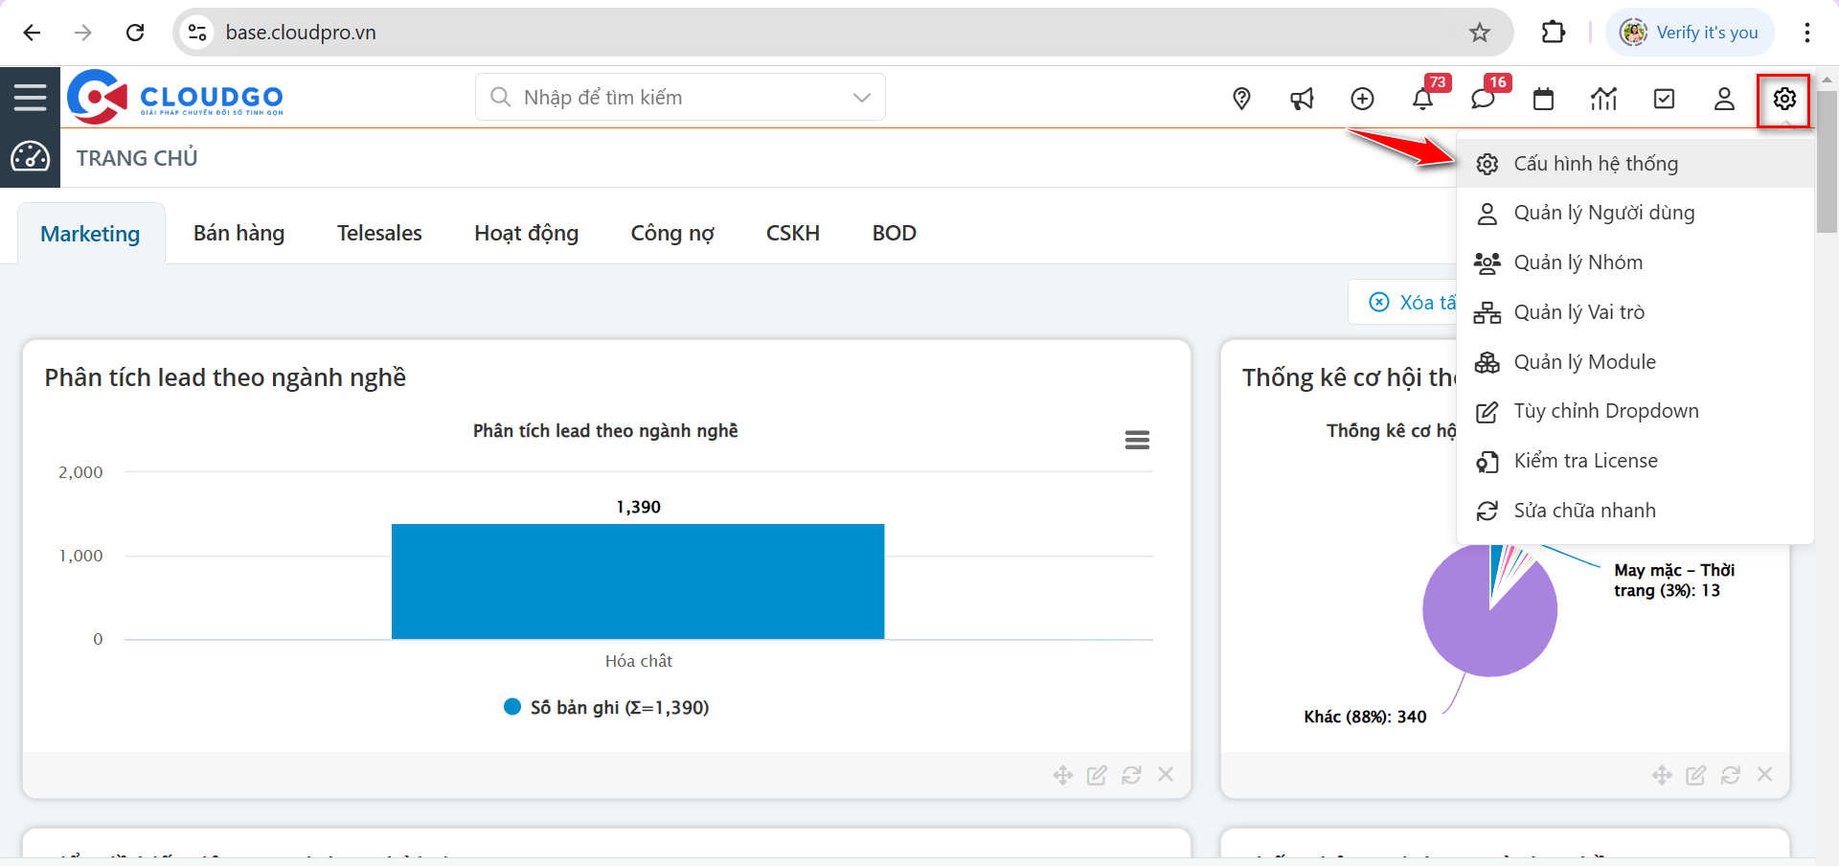Open the tasks checklist icon

(x=1664, y=99)
